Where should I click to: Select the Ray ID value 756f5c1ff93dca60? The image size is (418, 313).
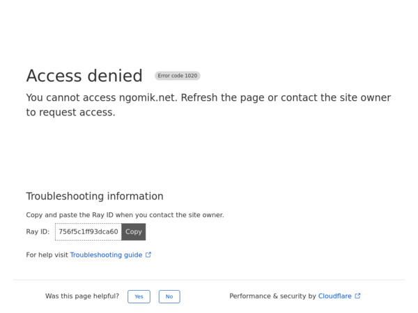tap(88, 232)
